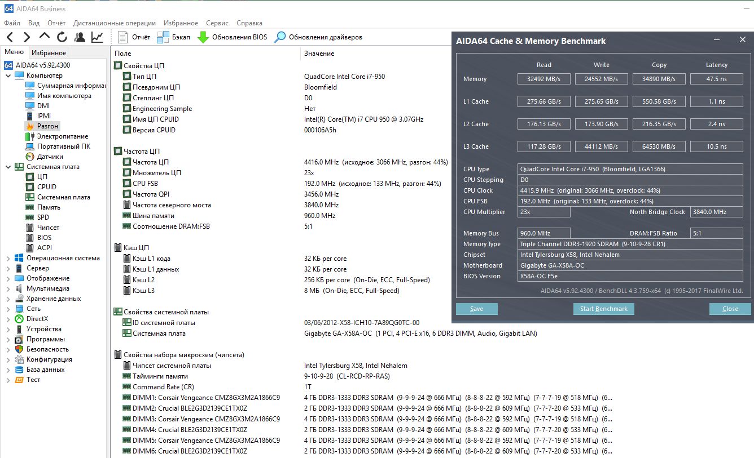Select ЦП under Системная плата
Screen dimensions: 754x458
[37, 177]
